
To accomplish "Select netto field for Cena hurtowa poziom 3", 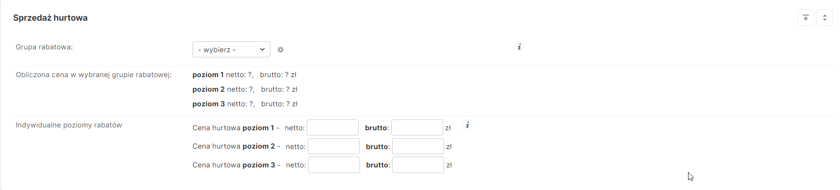I will coord(334,165).
